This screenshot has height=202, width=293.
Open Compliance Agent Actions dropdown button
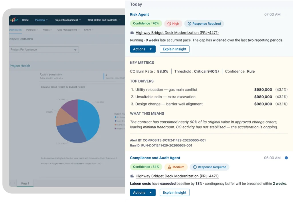tap(143, 193)
